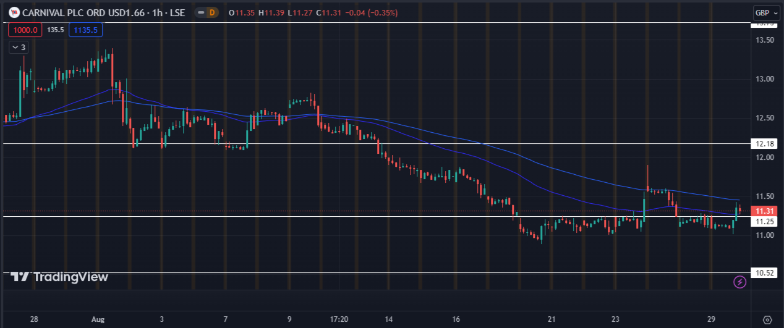
Task: Open chart settings gear icon
Action: (767, 320)
